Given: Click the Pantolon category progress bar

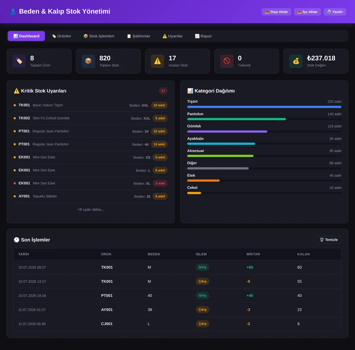Looking at the screenshot, I should 264,119.
